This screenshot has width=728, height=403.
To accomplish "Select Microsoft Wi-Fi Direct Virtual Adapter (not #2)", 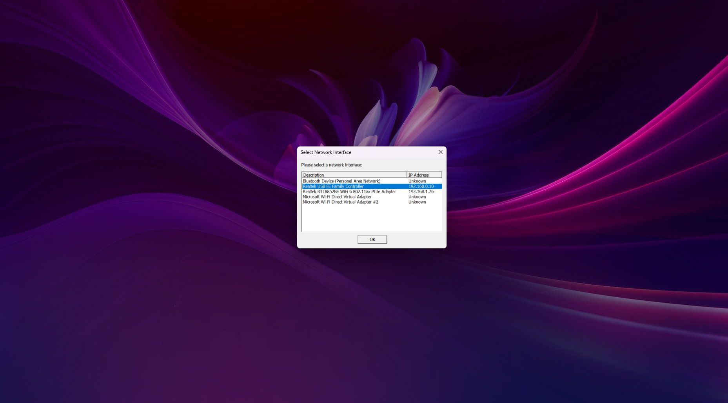I will 337,197.
